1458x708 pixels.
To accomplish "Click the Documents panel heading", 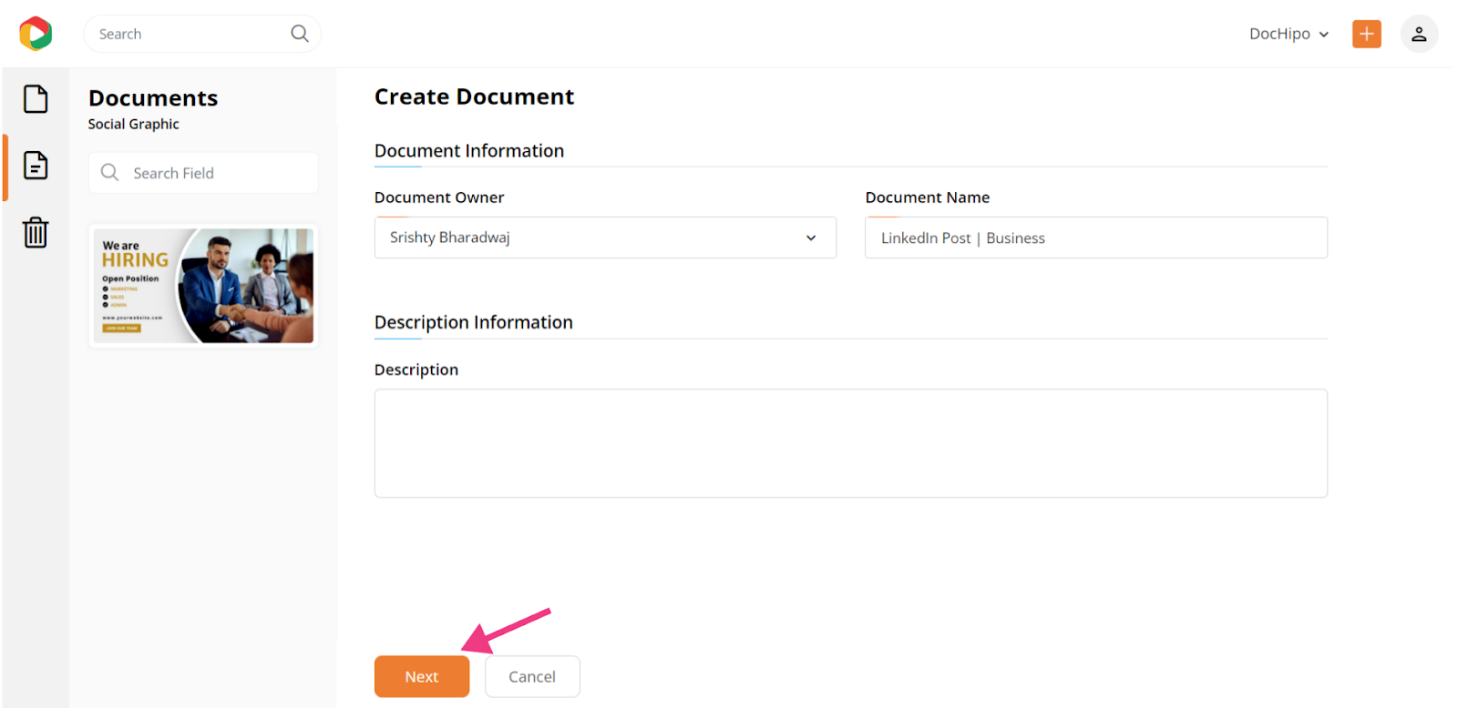I will (153, 98).
